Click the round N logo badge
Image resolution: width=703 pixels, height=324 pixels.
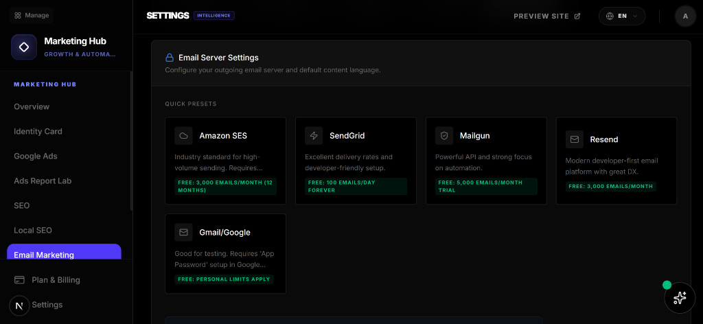pyautogui.click(x=19, y=305)
